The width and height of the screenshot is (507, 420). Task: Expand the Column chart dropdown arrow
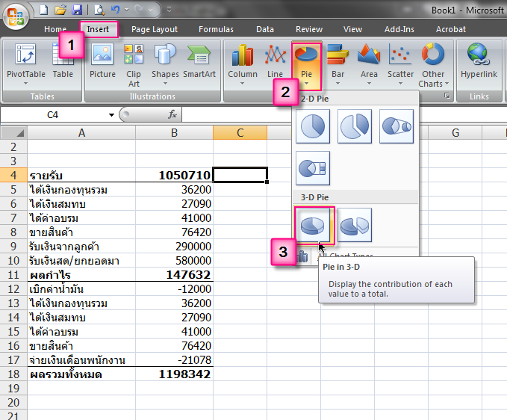tap(243, 84)
